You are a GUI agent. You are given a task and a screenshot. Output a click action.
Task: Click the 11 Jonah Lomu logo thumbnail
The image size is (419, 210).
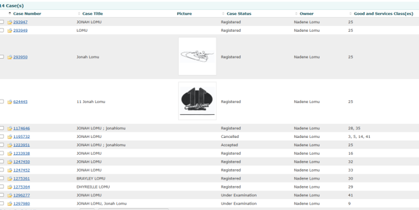[197, 101]
